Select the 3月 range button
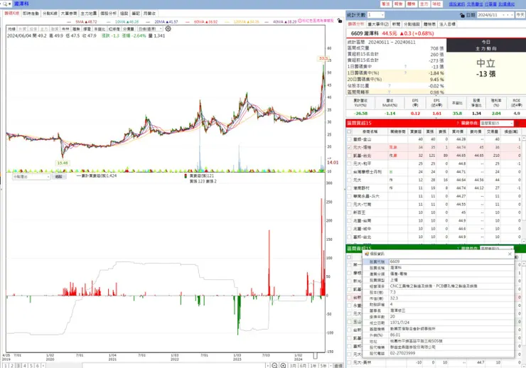 click(x=293, y=366)
